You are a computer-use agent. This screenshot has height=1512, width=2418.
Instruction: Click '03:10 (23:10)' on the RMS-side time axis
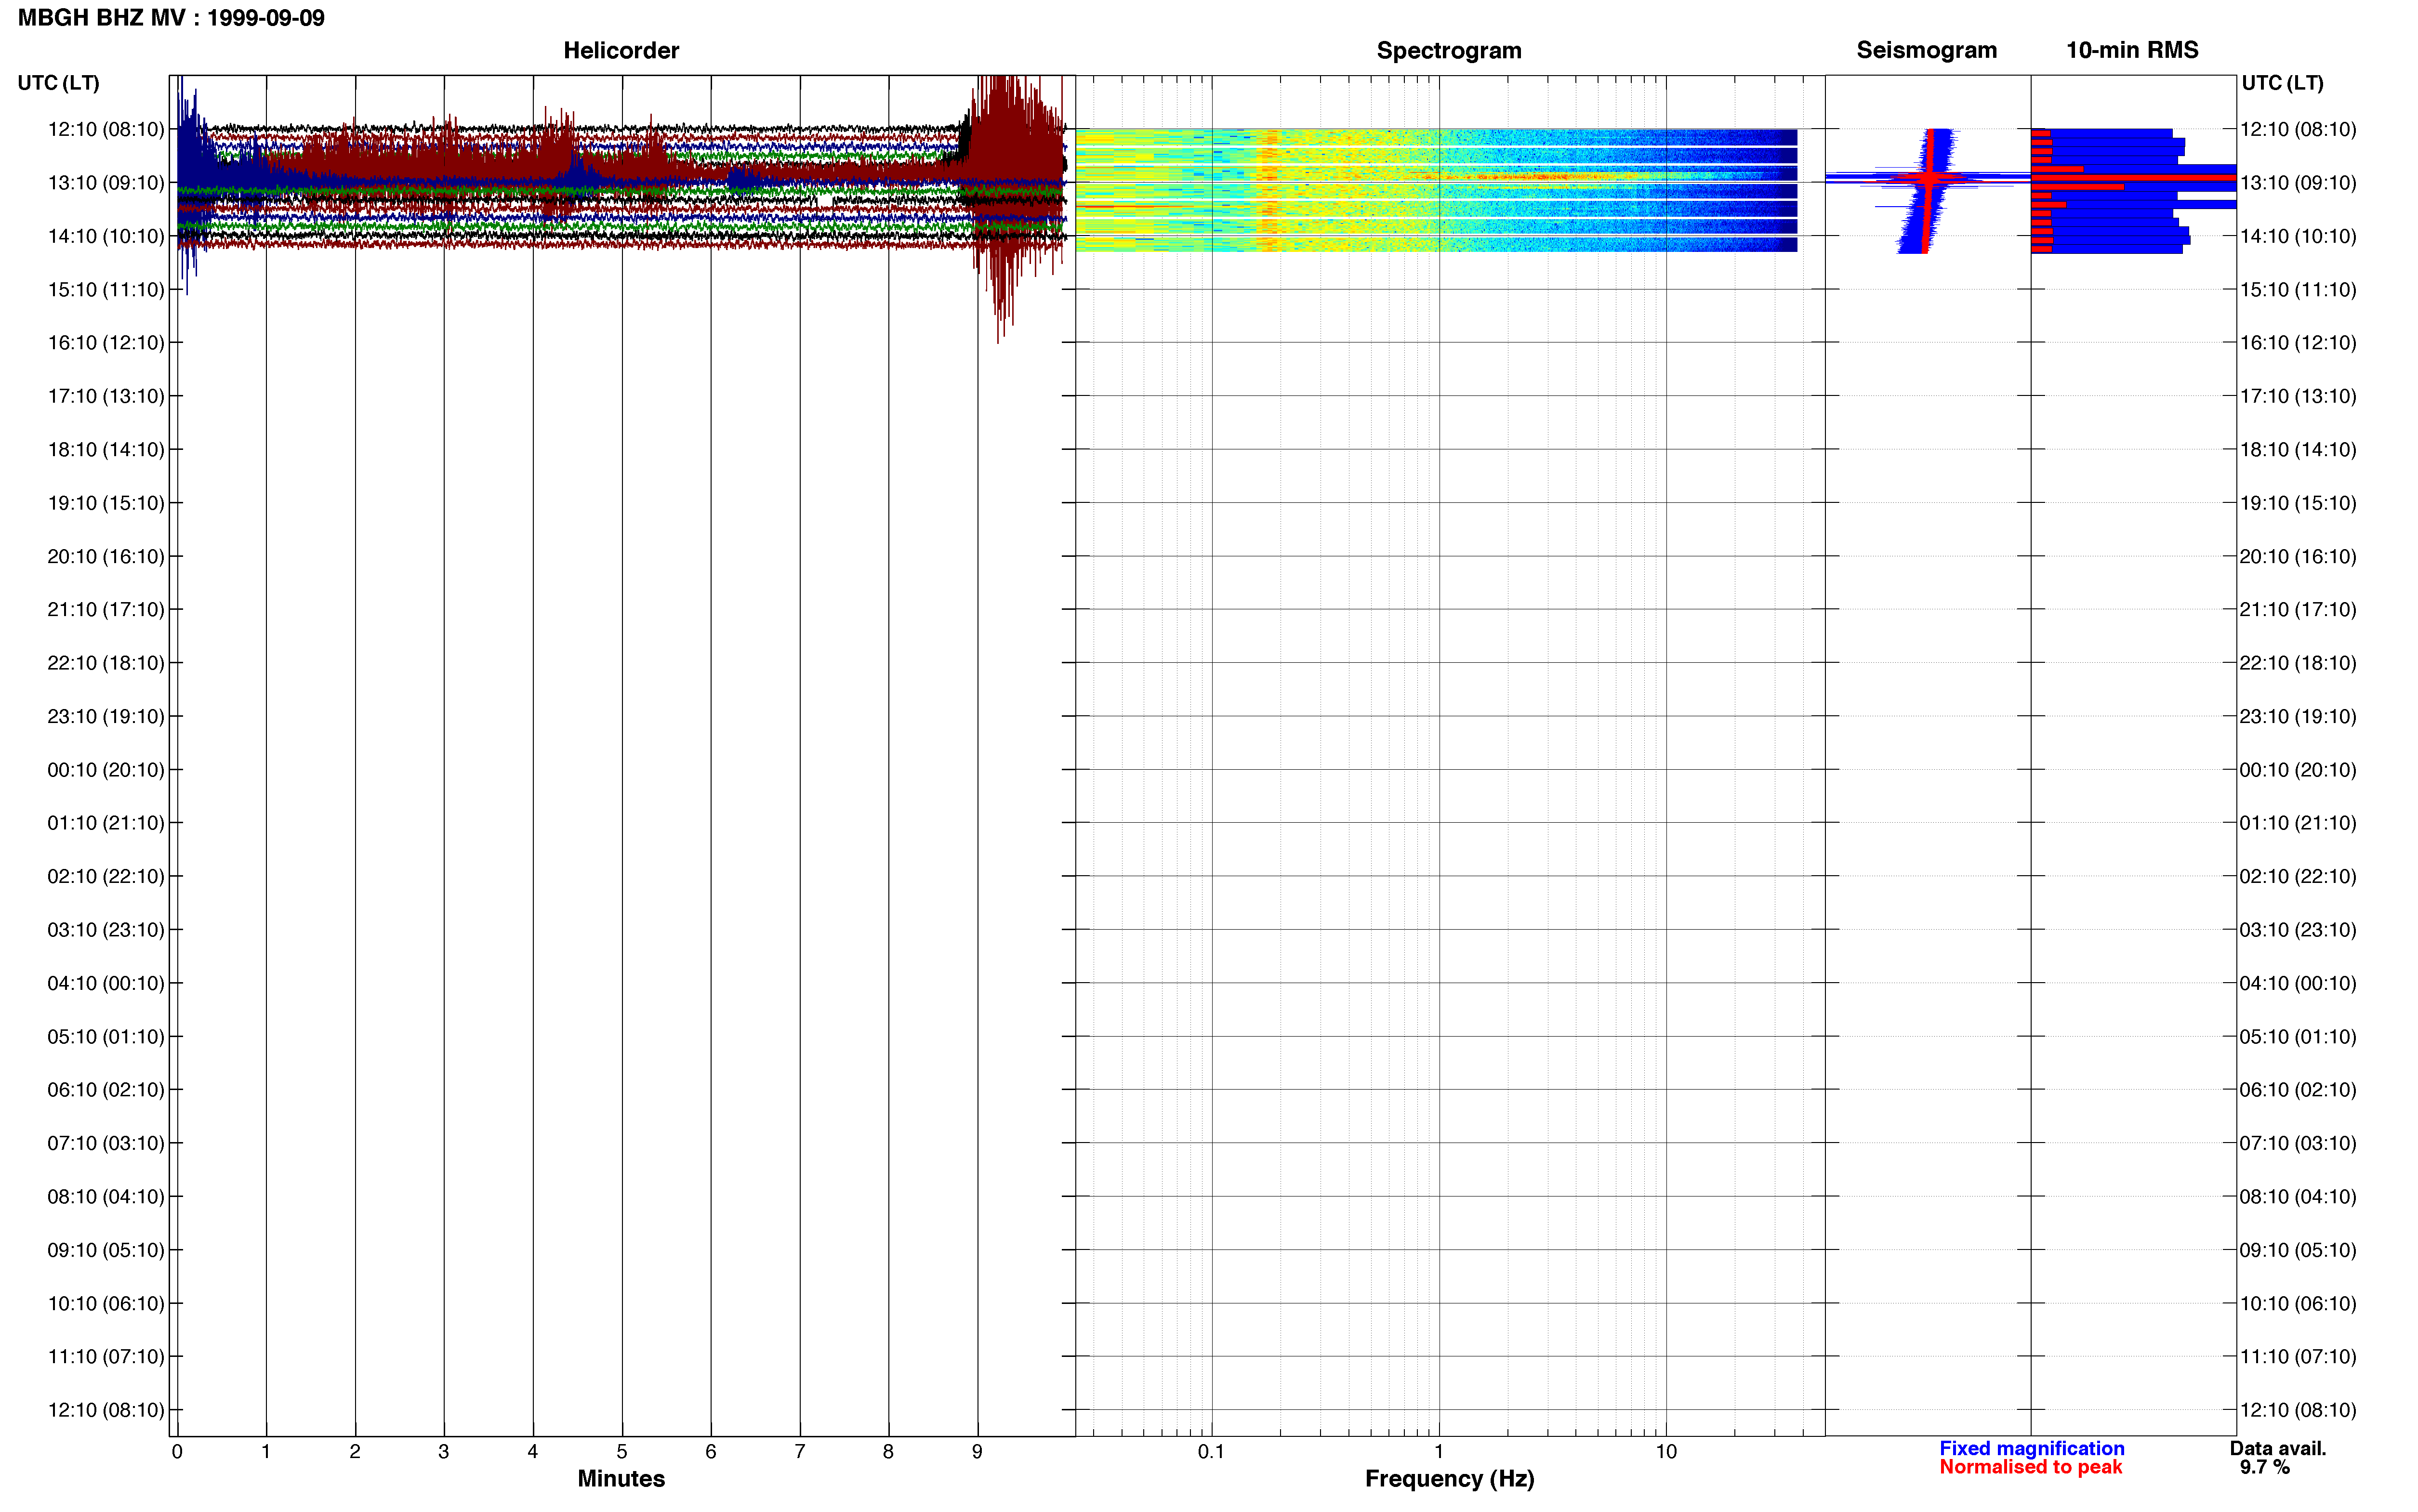click(2298, 930)
